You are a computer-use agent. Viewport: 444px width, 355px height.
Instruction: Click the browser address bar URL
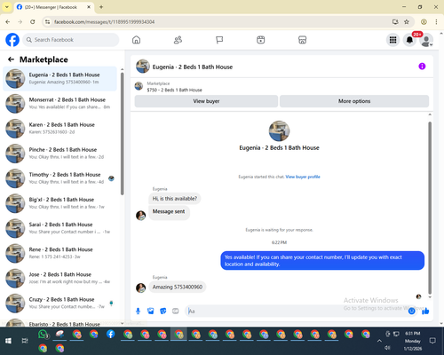click(104, 22)
